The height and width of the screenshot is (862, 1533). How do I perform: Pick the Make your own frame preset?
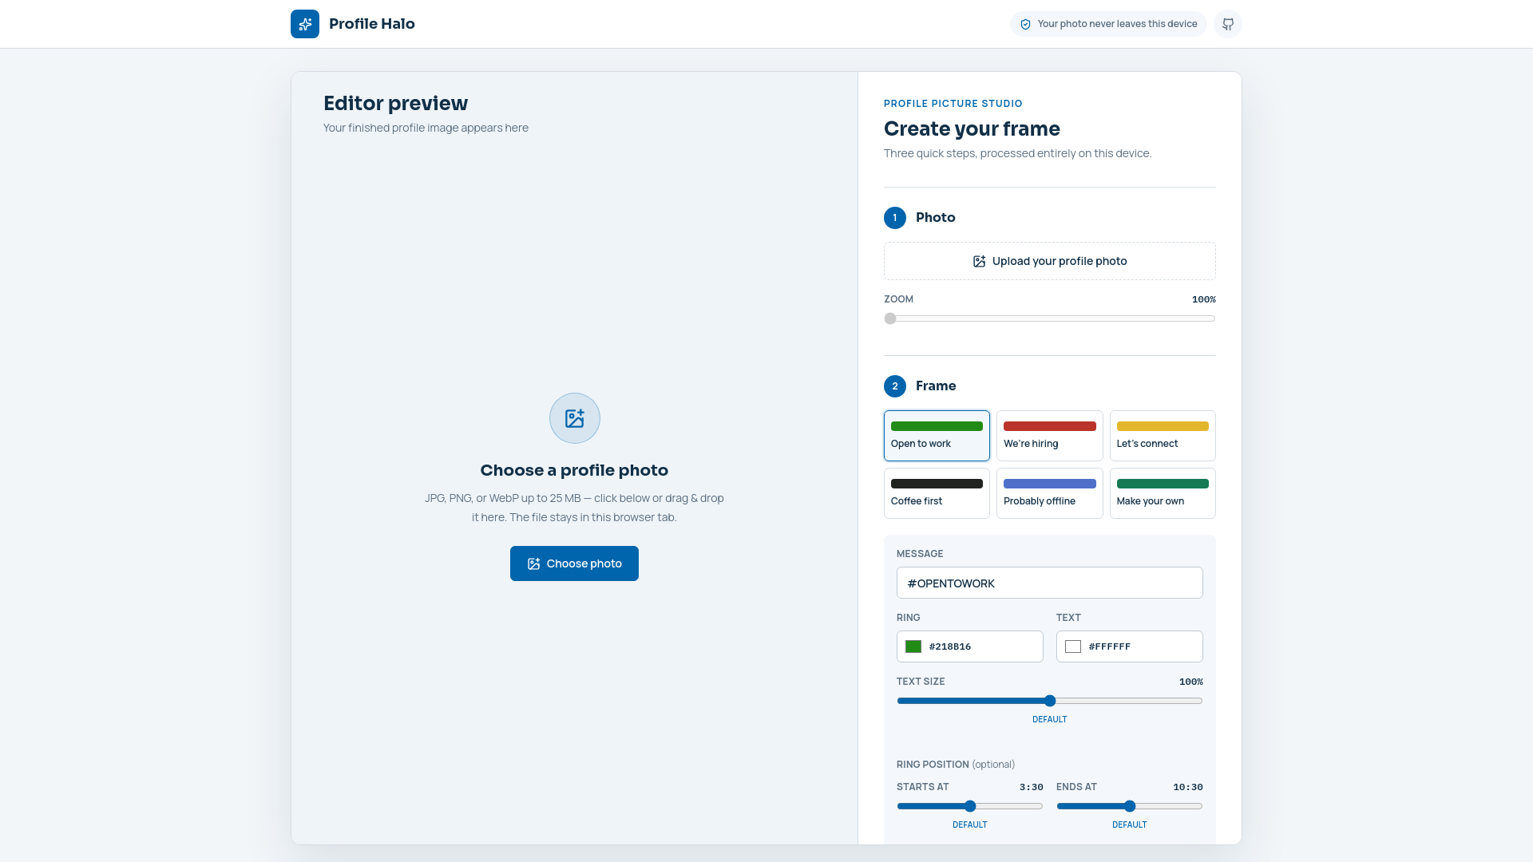point(1163,493)
